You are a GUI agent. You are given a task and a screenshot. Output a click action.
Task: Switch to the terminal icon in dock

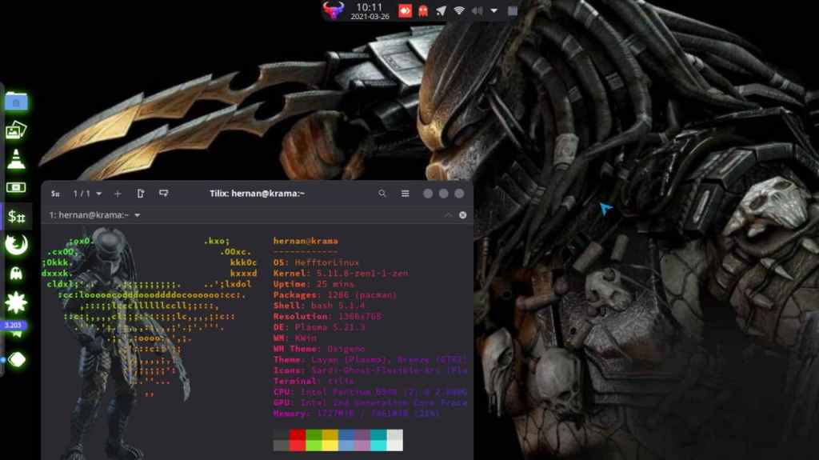tap(17, 216)
